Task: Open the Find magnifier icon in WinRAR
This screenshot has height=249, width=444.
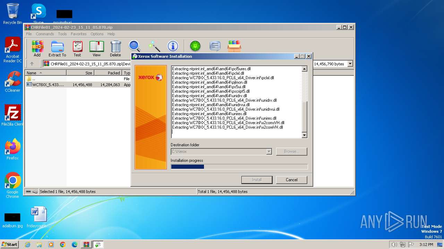Action: point(135,46)
